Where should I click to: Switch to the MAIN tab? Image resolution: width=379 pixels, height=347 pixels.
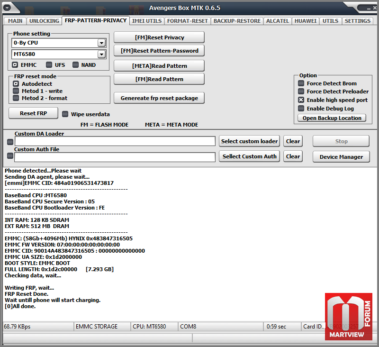(15, 21)
